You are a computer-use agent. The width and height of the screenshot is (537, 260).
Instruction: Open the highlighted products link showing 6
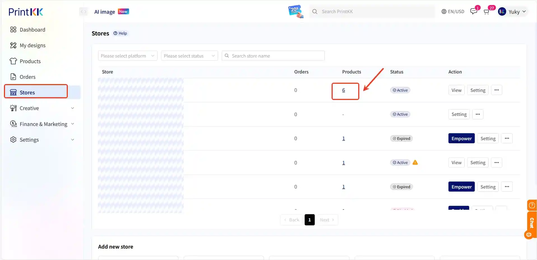click(344, 90)
